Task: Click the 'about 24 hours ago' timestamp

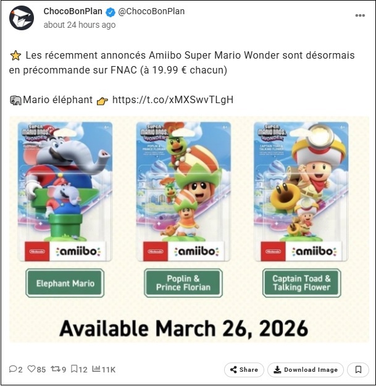Action: coord(80,25)
